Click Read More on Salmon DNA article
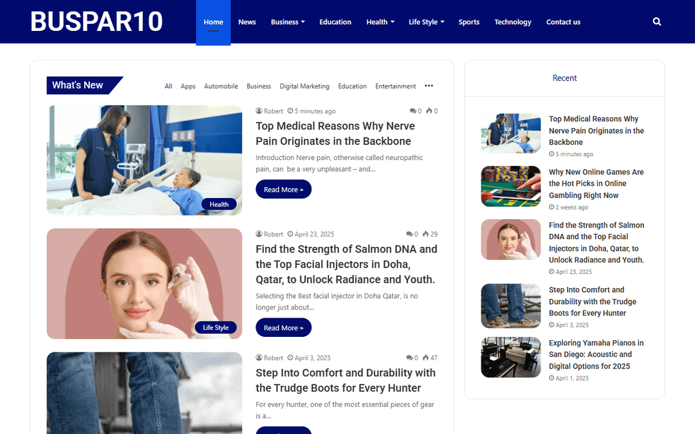This screenshot has width=695, height=434. point(284,328)
